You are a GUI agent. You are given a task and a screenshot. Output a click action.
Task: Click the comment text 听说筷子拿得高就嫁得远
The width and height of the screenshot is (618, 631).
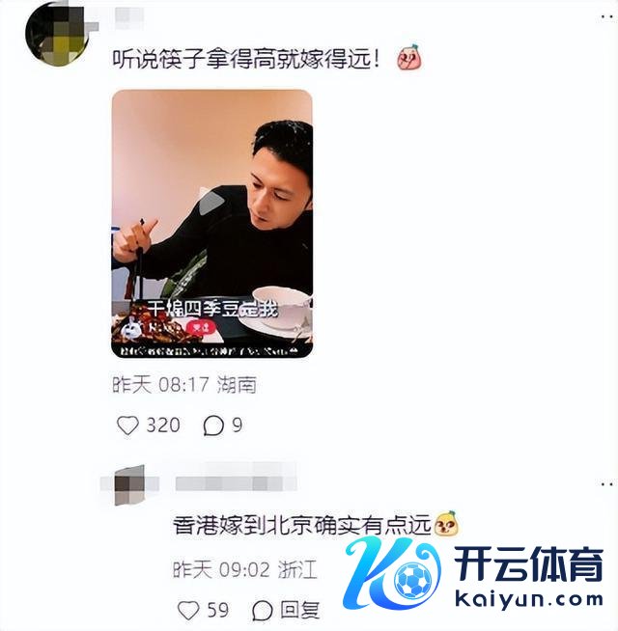[246, 59]
